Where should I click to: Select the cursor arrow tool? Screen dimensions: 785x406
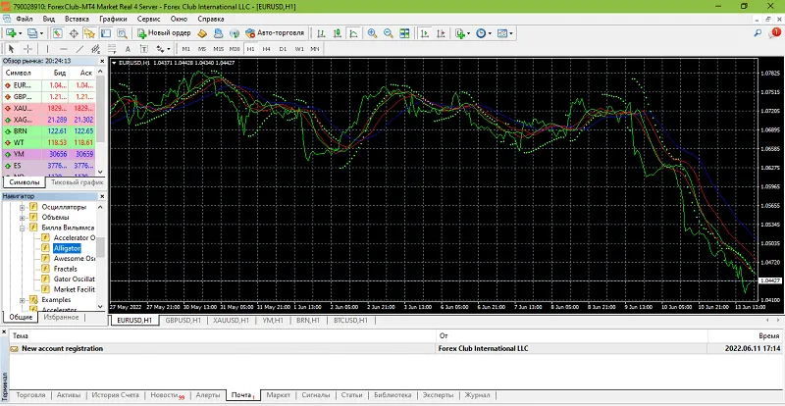point(12,49)
